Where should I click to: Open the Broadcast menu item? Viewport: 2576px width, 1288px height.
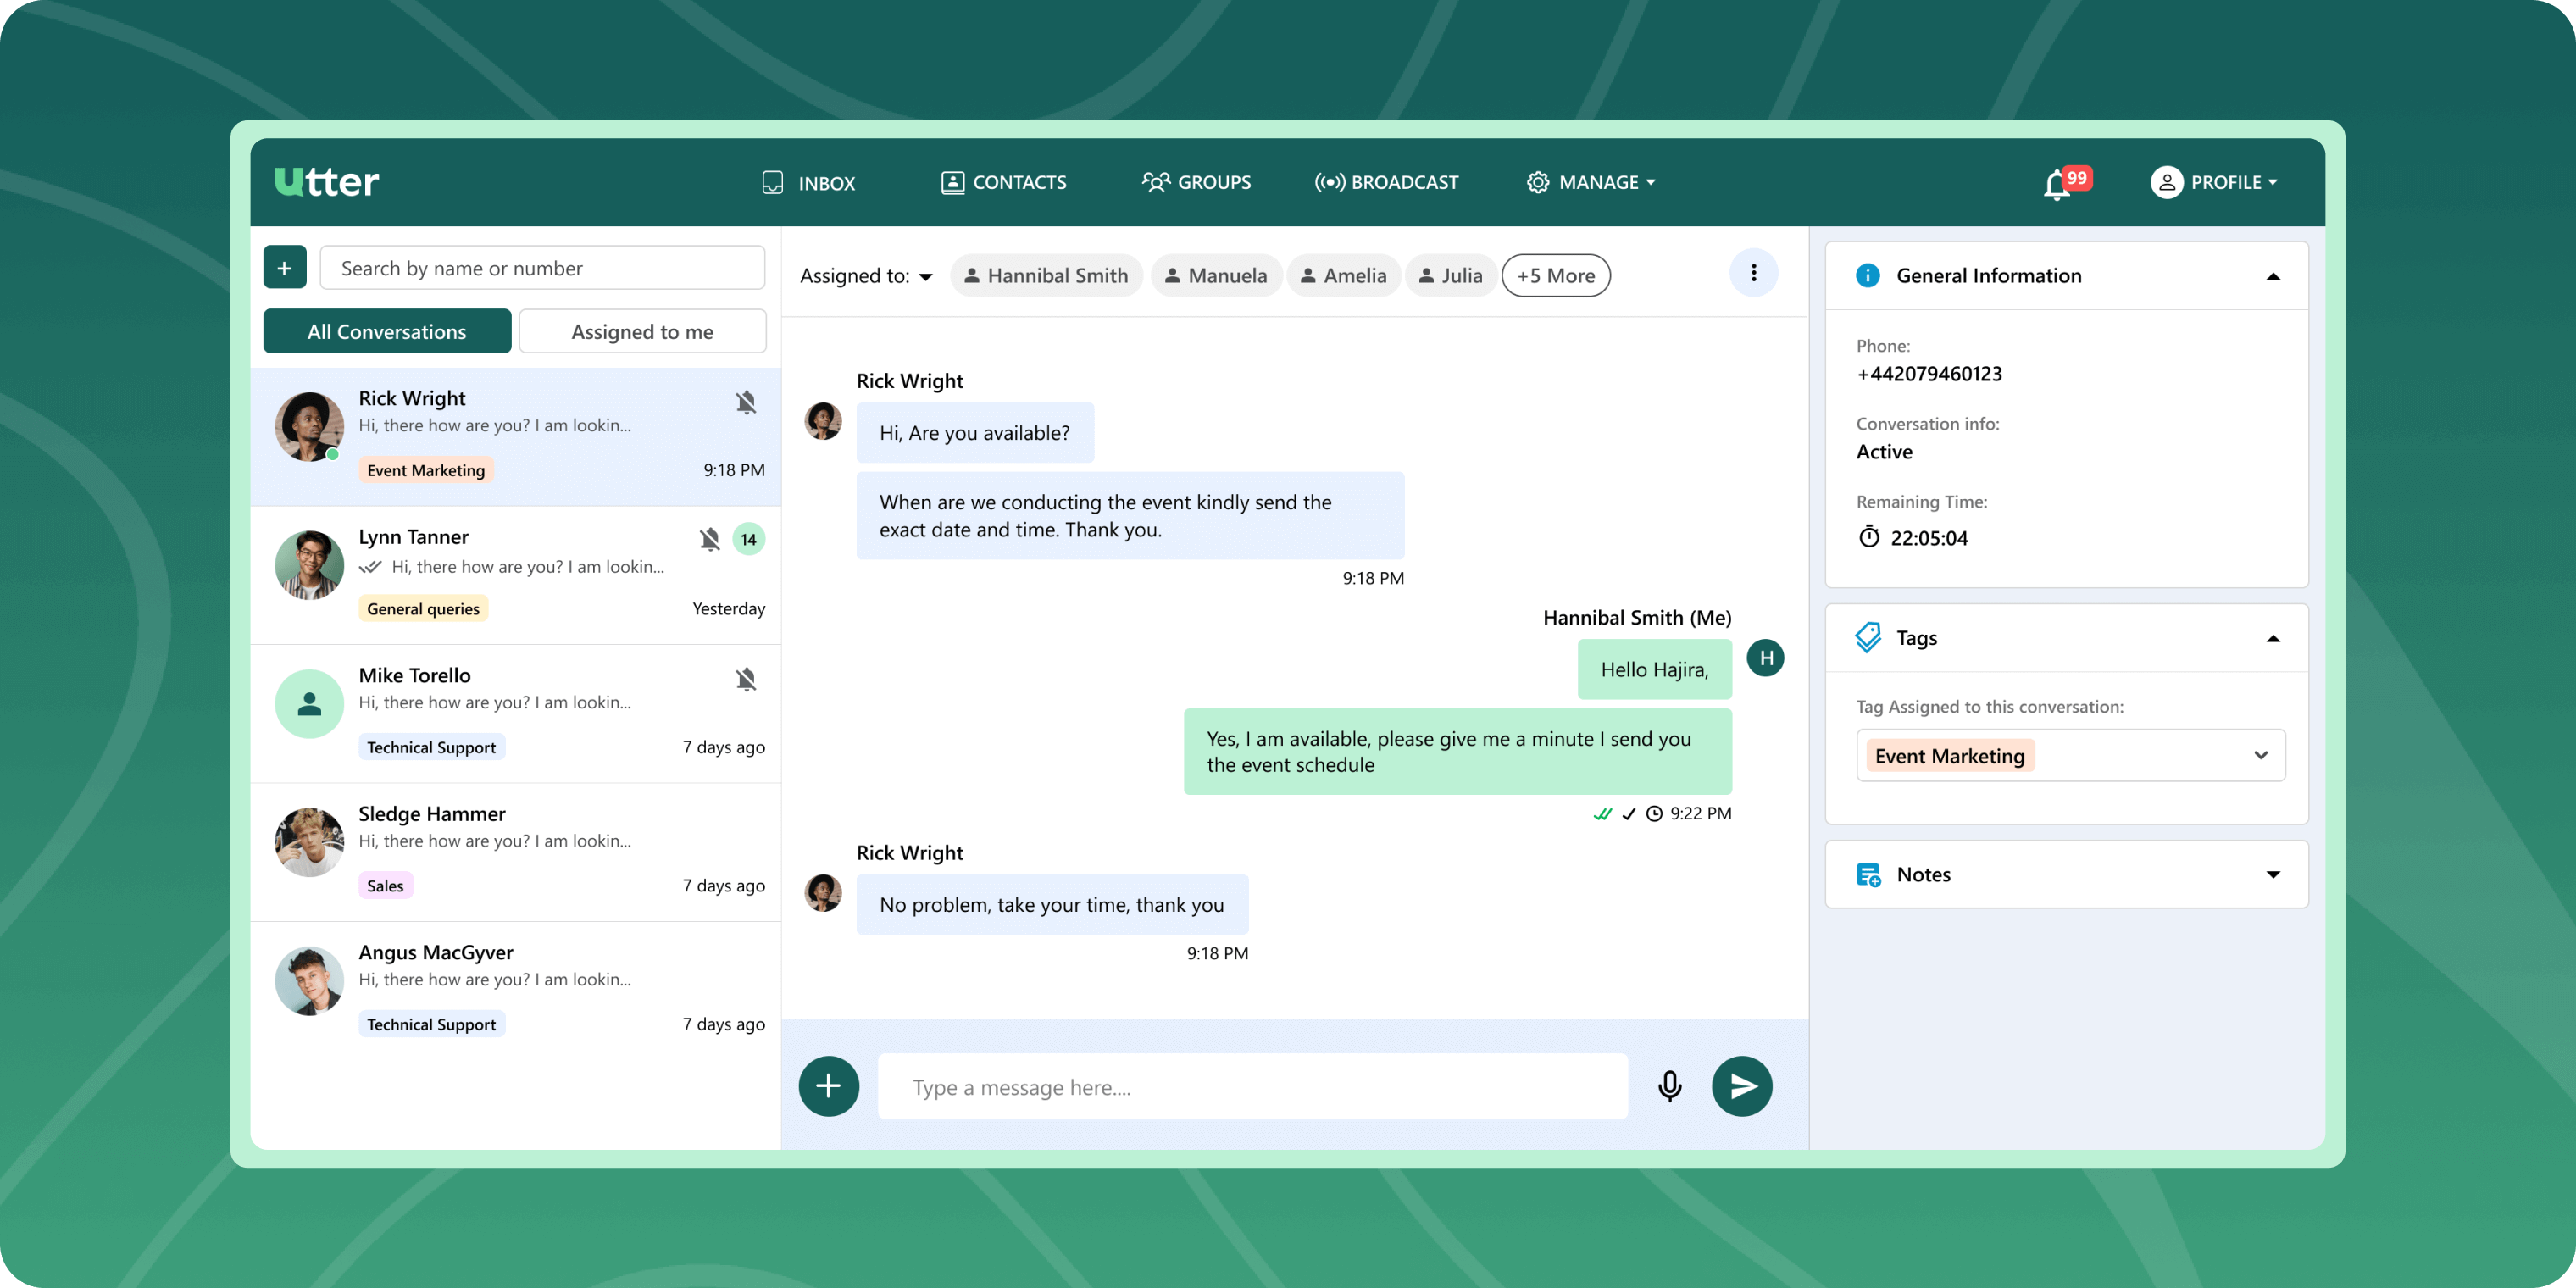point(1386,182)
